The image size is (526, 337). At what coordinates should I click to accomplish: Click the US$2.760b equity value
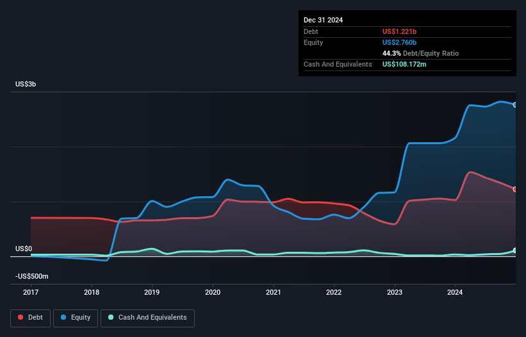[x=399, y=42]
